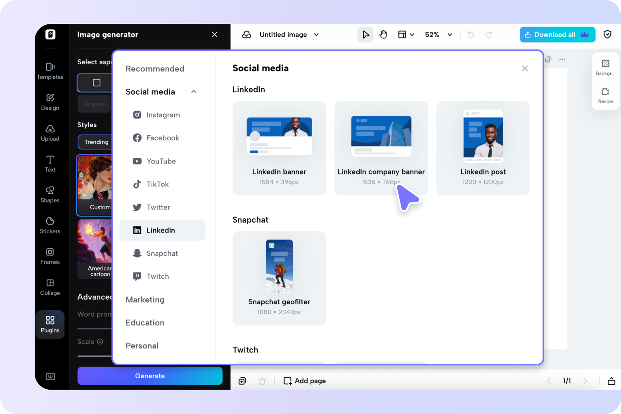Choose the Custom style thumbnail
Image resolution: width=621 pixels, height=414 pixels.
pos(95,185)
